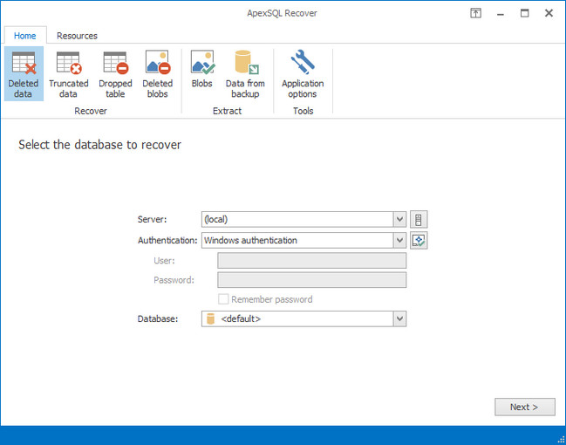Screen dimensions: 566x445
Task: Close the ApexSQL Recover window
Action: click(549, 13)
